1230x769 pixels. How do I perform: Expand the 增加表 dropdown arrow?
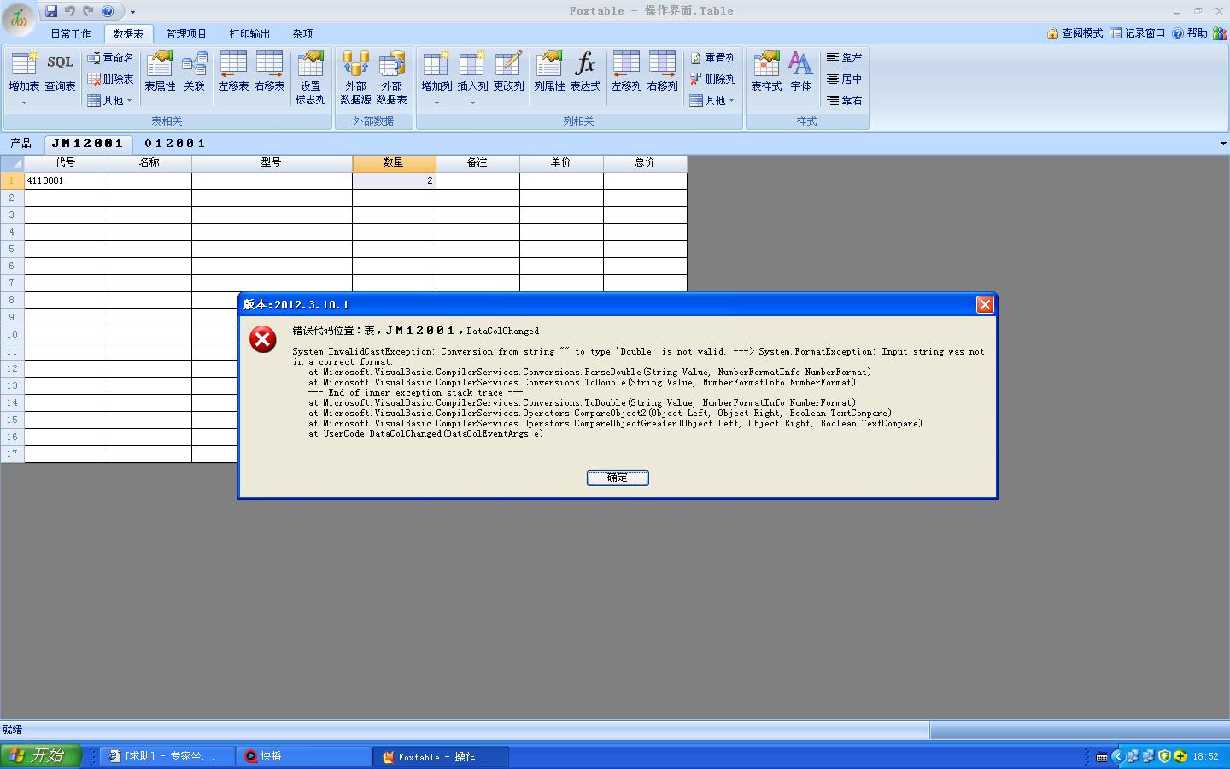point(24,103)
